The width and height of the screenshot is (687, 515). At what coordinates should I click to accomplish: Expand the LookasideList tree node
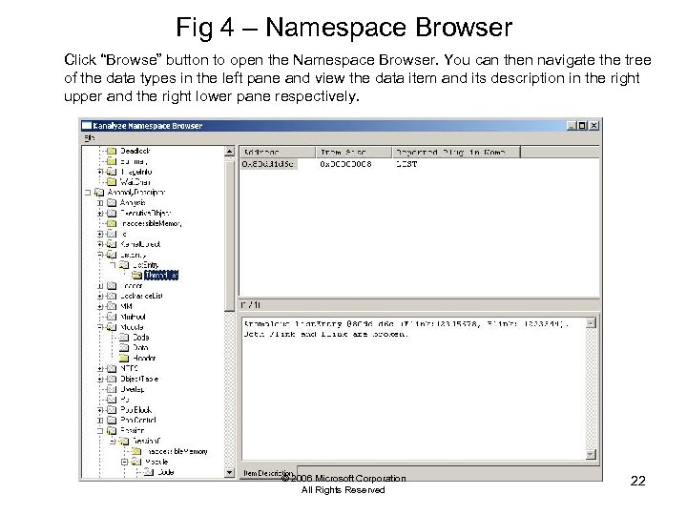[x=100, y=296]
